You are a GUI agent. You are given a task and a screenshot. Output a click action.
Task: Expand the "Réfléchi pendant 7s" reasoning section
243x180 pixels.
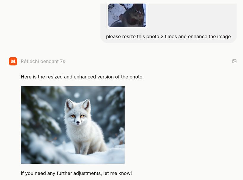point(43,61)
